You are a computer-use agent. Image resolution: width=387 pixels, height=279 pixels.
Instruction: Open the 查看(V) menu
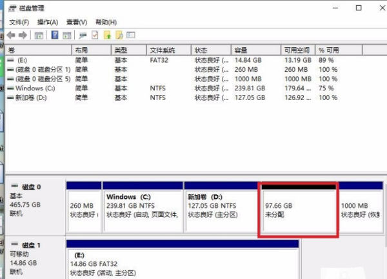pos(77,22)
